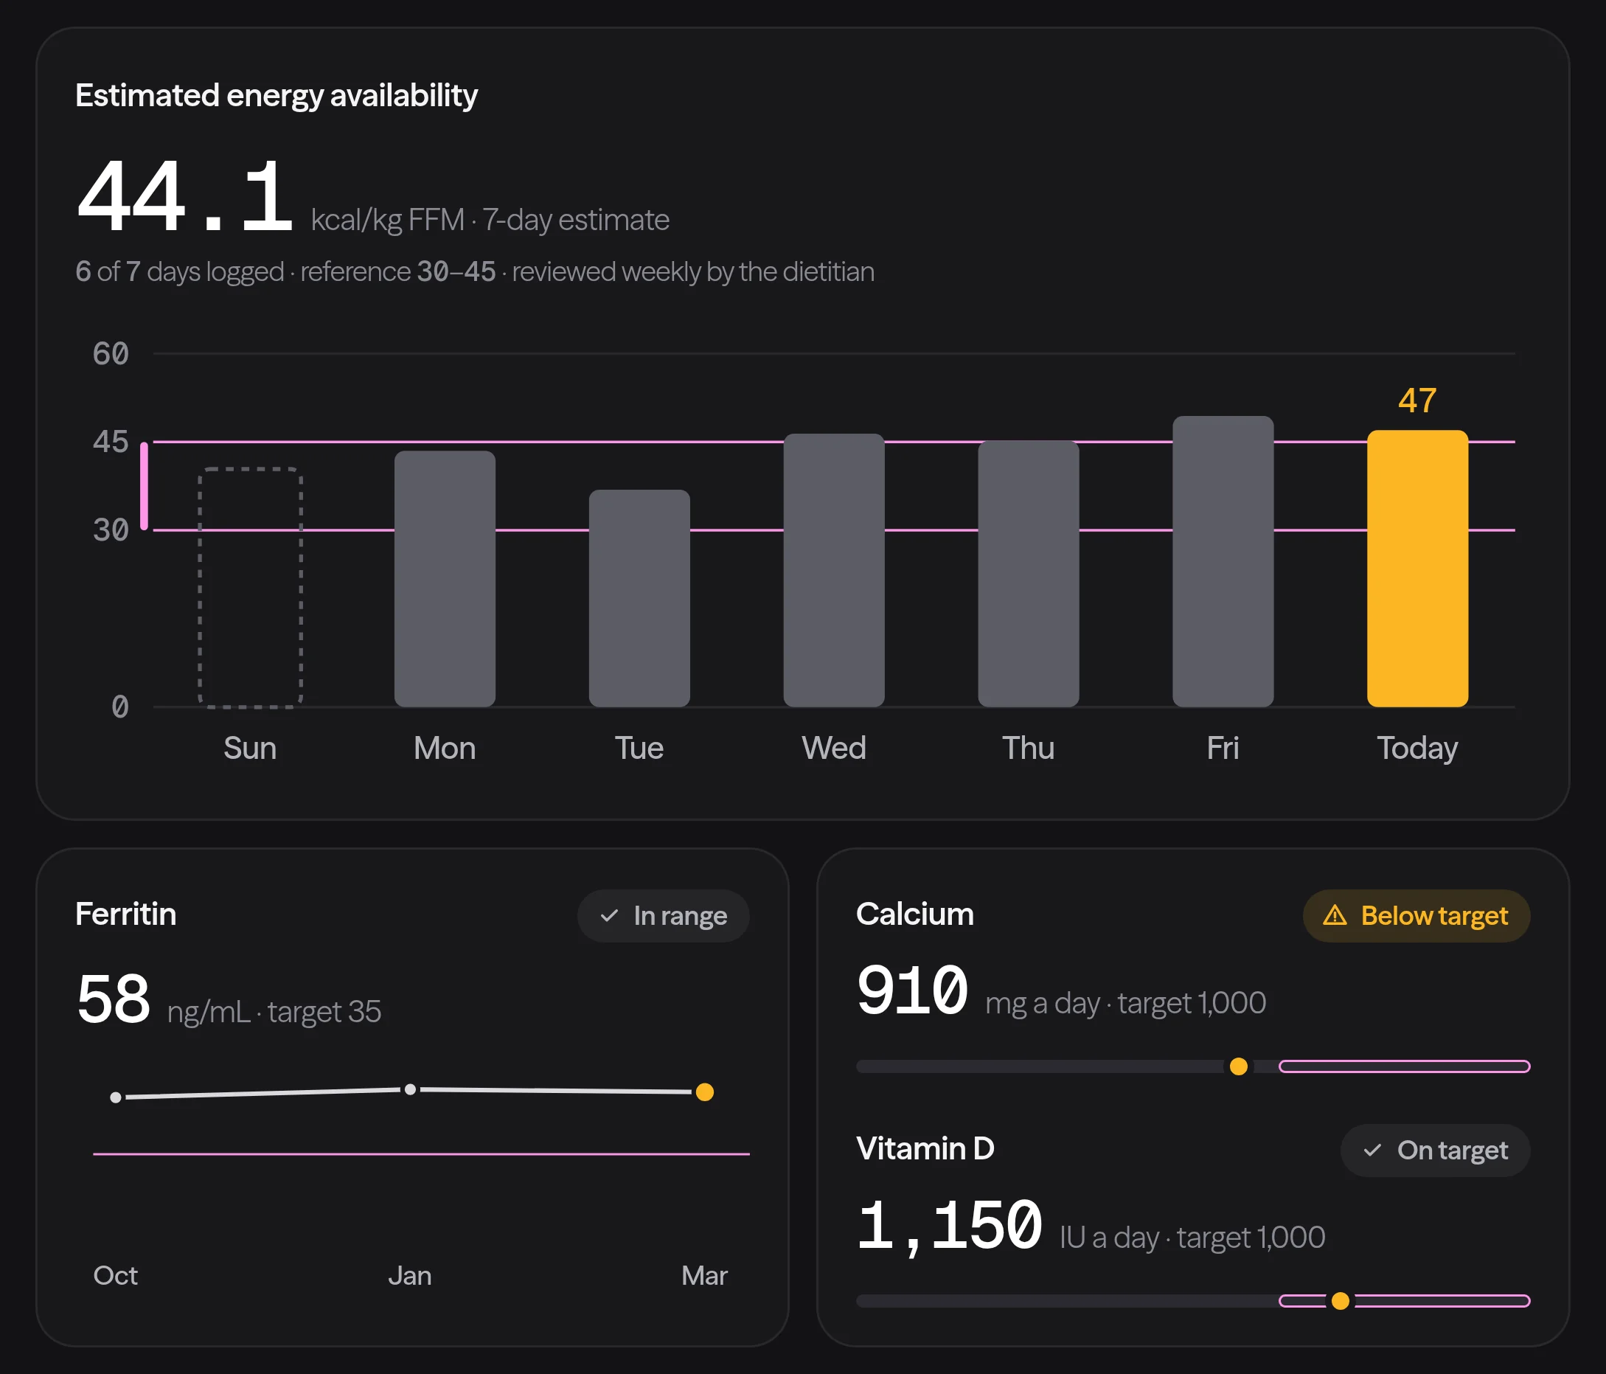Click the Estimated energy availability heading
The image size is (1606, 1374).
pyautogui.click(x=276, y=95)
